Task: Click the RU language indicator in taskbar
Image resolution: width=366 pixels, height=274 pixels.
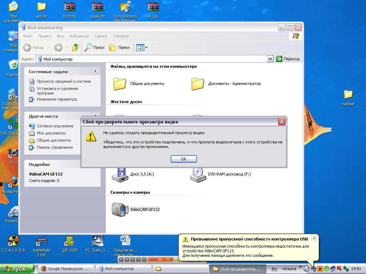Action: click(x=274, y=269)
